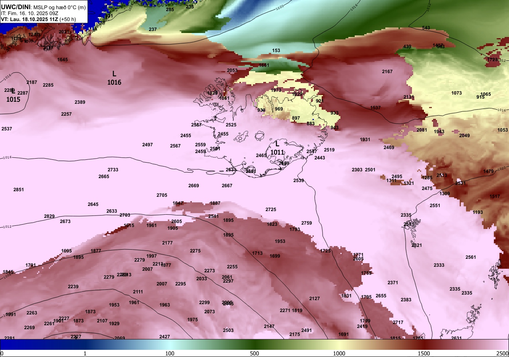The image size is (509, 357).
Task: Click the height value 2561
Action: click(x=471, y=257)
